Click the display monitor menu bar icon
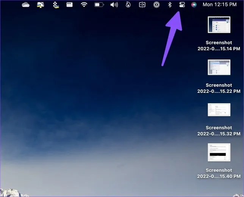 [x=41, y=5]
